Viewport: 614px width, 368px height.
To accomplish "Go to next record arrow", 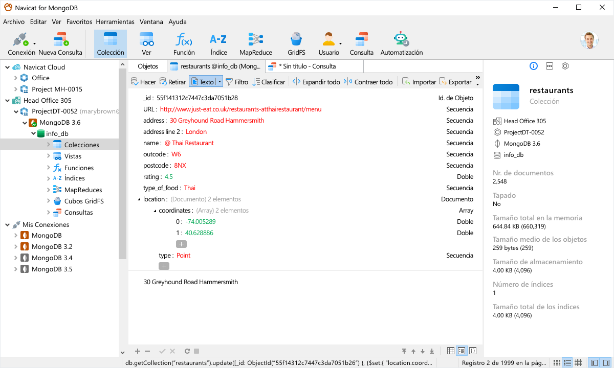I will (423, 351).
